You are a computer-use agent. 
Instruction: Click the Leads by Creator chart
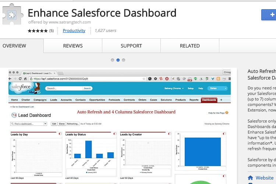click(146, 157)
